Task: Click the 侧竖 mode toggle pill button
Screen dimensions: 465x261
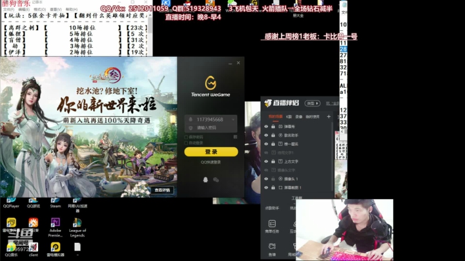Action: click(x=313, y=103)
